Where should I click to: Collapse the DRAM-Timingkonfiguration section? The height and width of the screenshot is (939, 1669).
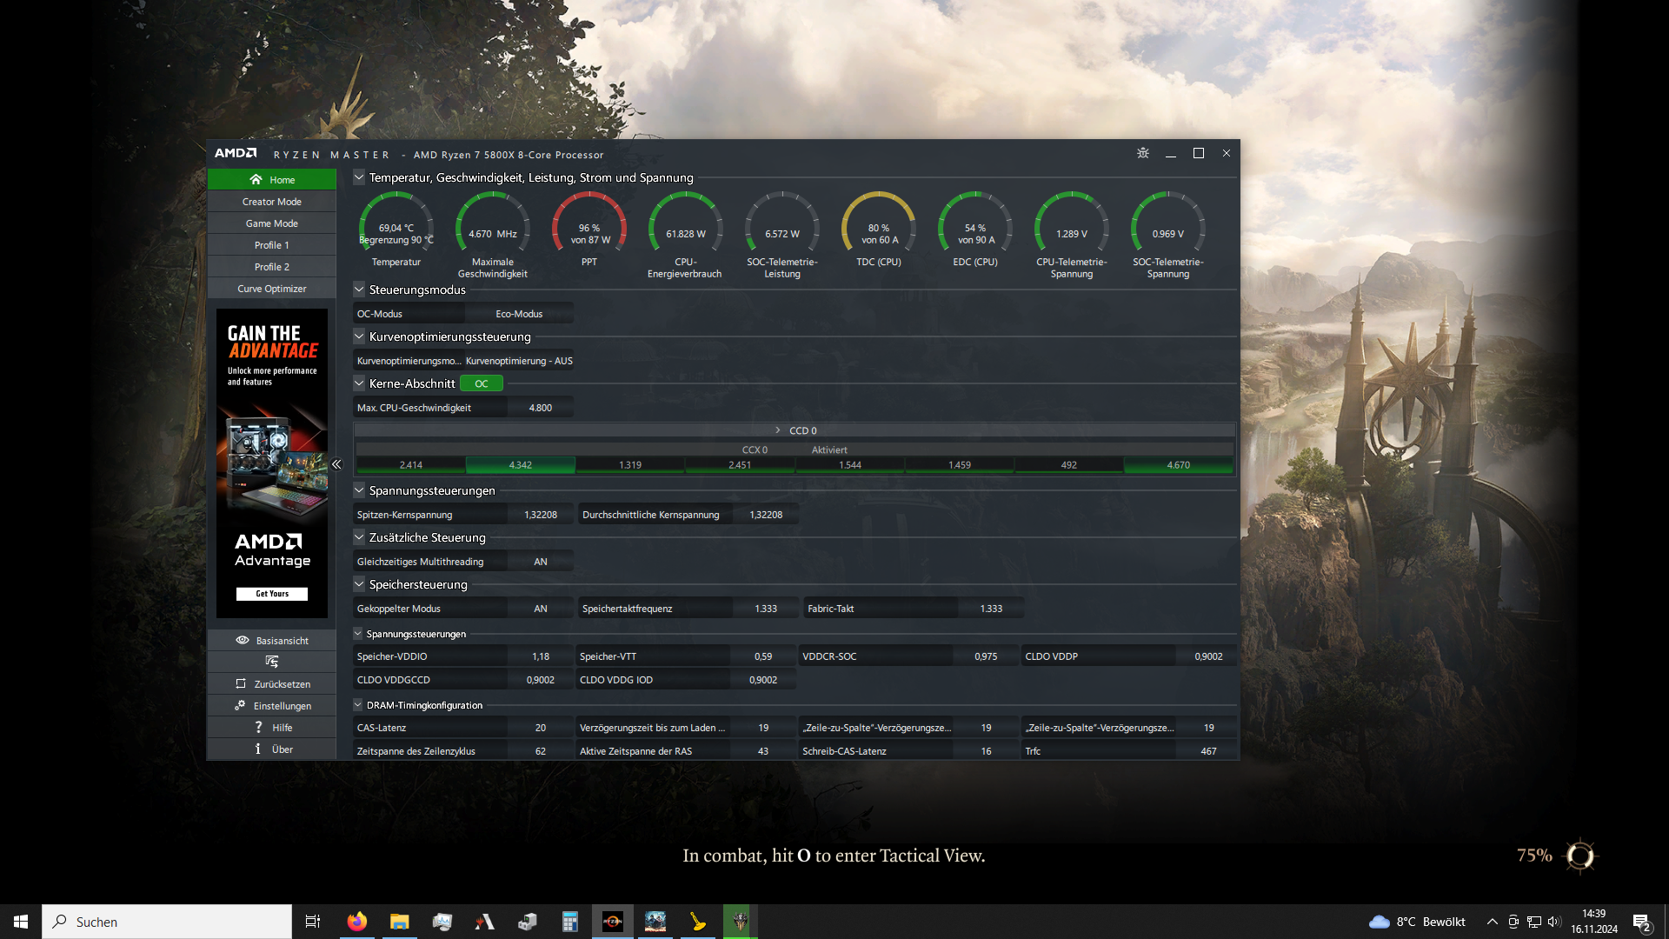[358, 705]
